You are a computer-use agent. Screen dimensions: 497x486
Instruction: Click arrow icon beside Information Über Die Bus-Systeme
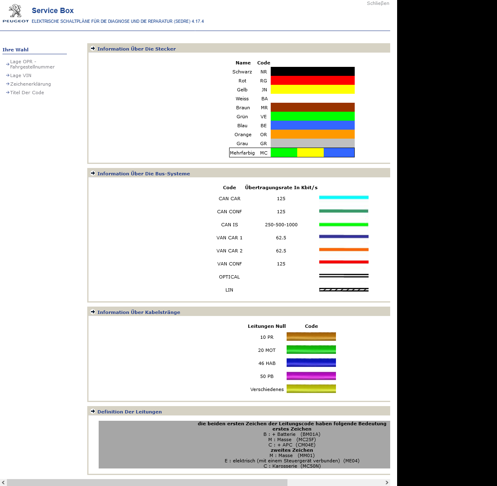pos(93,173)
